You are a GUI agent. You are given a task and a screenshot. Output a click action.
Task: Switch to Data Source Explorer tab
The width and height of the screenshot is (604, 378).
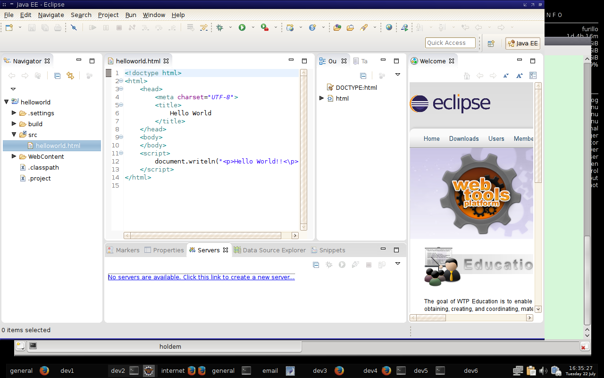point(270,250)
